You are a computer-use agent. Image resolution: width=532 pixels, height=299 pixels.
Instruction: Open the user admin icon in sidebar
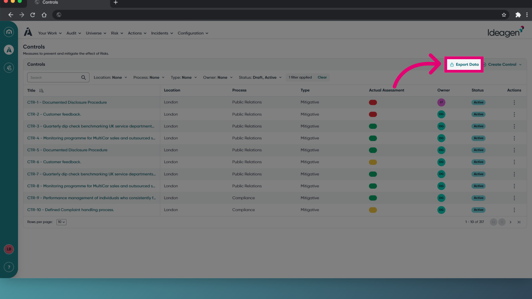point(9,68)
